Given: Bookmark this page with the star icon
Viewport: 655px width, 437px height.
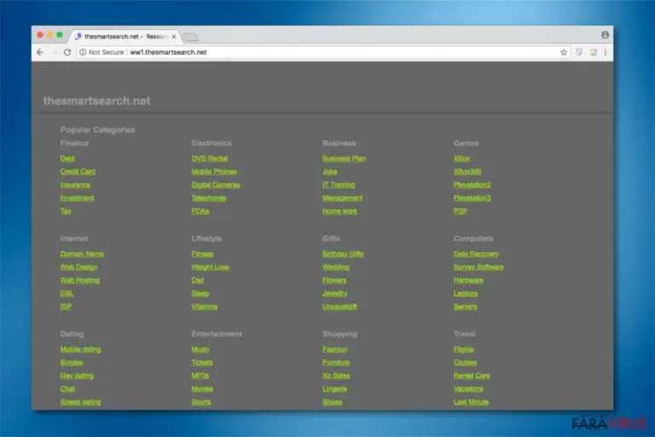Looking at the screenshot, I should pos(564,52).
